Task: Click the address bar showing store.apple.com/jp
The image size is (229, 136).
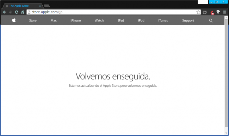Action: point(114,12)
